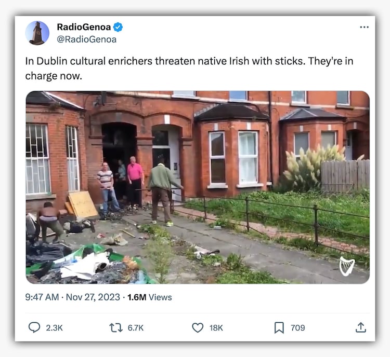The width and height of the screenshot is (390, 357).
Task: View the 1.6M Views analytics
Action: [x=150, y=297]
